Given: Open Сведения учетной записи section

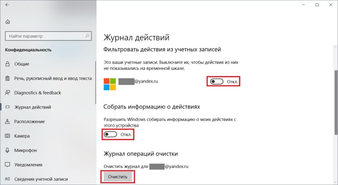Looking at the screenshot, I should 41,179.
